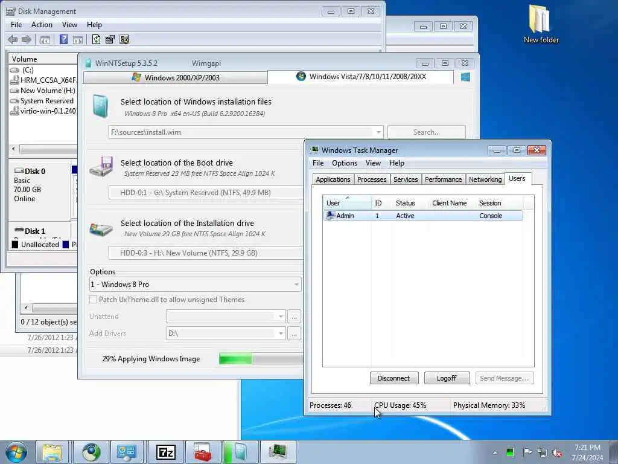
Task: Open Disk Management File menu
Action: coord(16,24)
